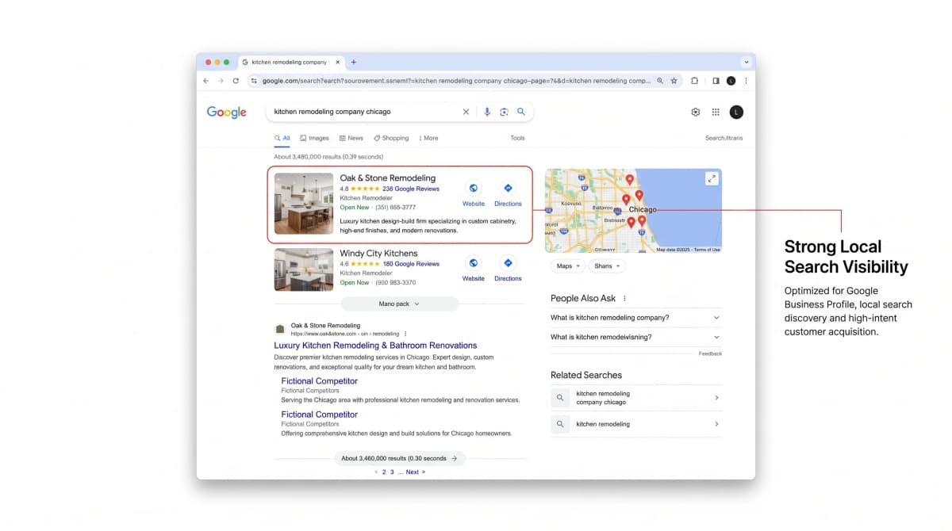Switch to the News tab
This screenshot has height=531, width=952.
pyautogui.click(x=351, y=138)
